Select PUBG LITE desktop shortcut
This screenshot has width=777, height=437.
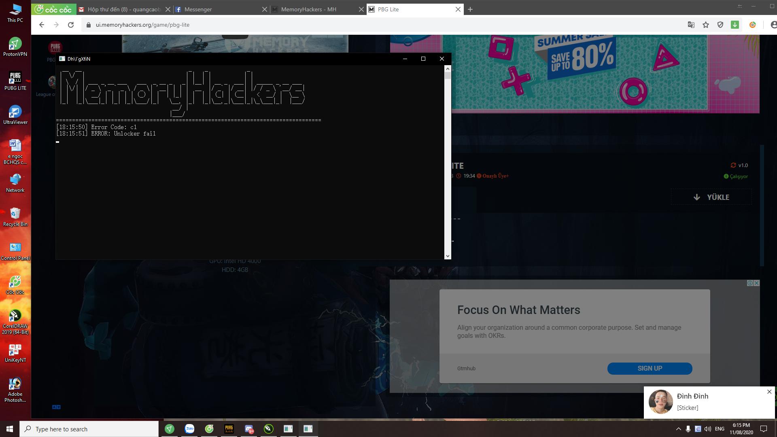15,81
